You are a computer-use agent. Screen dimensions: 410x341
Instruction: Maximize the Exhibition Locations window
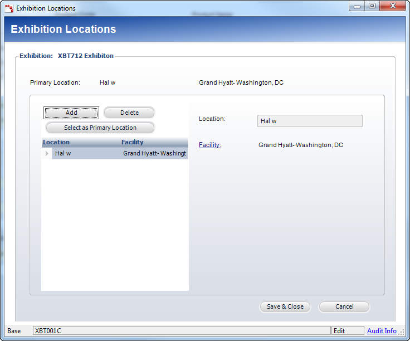372,6
